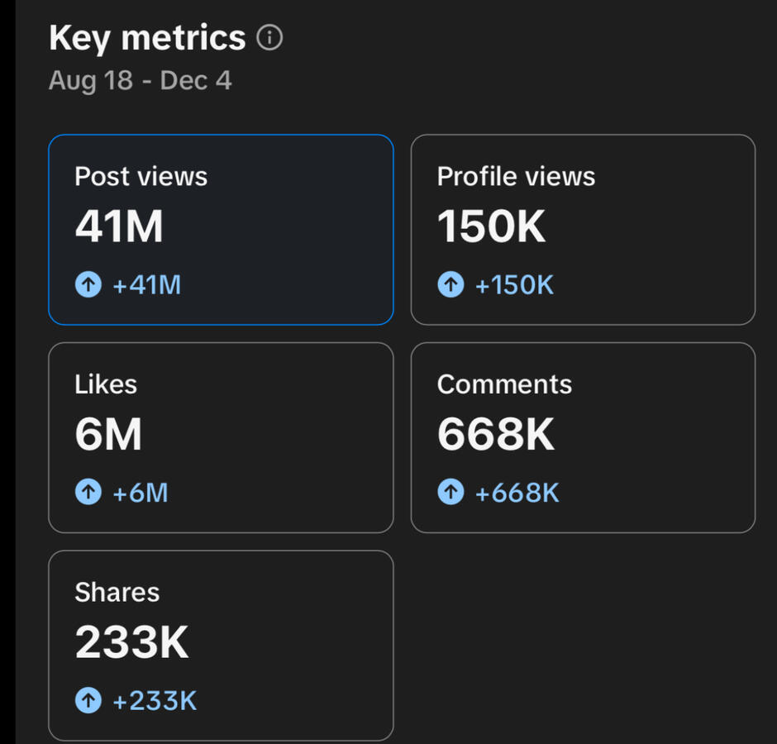Open the Comments label

pyautogui.click(x=504, y=384)
